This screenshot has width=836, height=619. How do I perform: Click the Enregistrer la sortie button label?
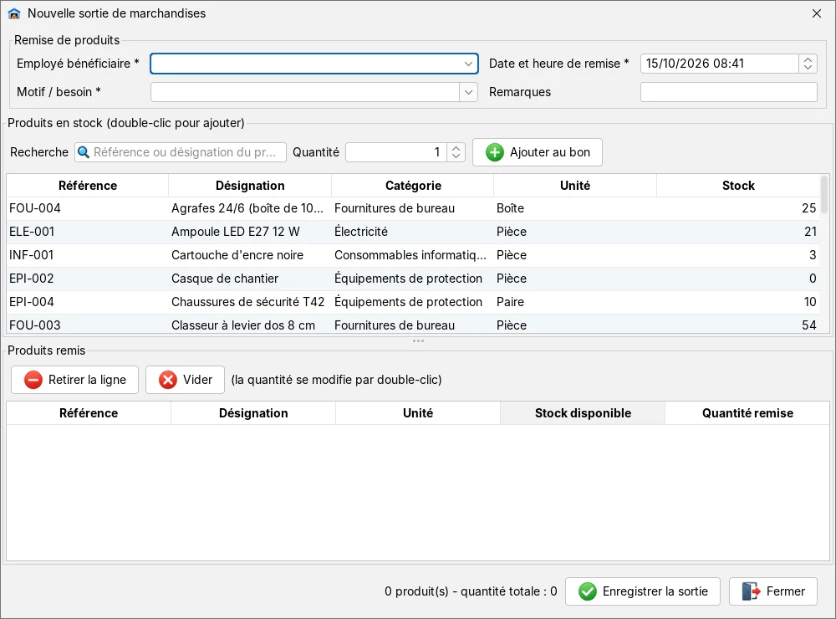pos(655,591)
